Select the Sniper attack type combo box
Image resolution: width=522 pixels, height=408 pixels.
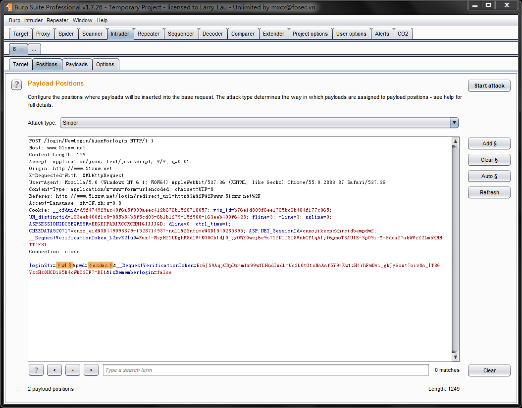coord(259,123)
